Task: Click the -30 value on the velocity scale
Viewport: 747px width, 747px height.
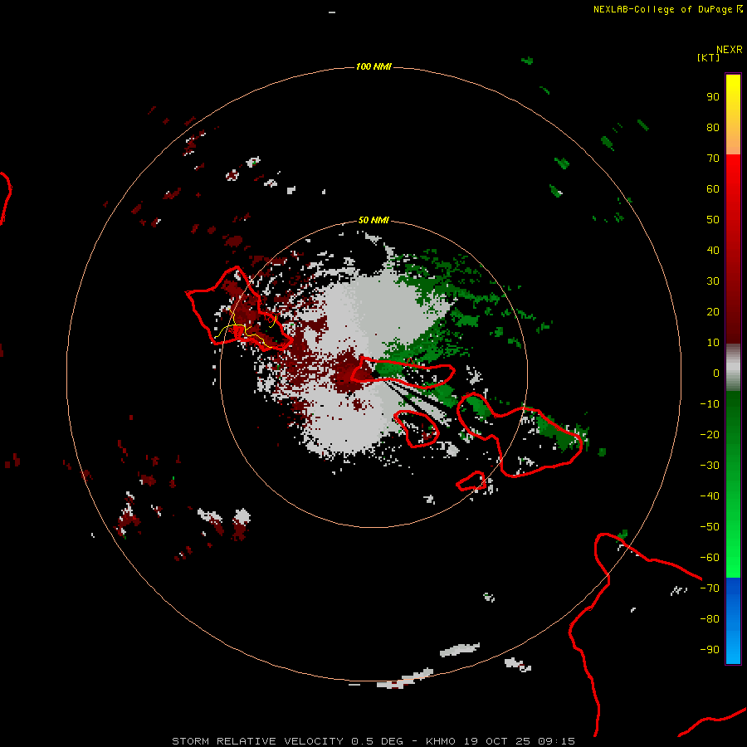Action: 710,466
